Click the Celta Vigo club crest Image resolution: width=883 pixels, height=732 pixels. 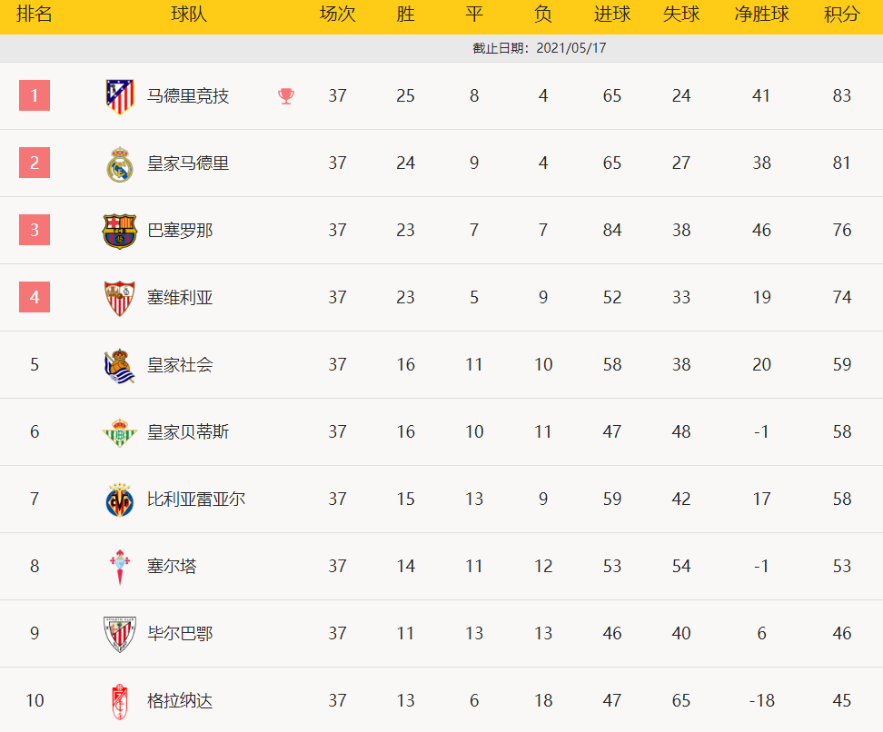[x=119, y=567]
